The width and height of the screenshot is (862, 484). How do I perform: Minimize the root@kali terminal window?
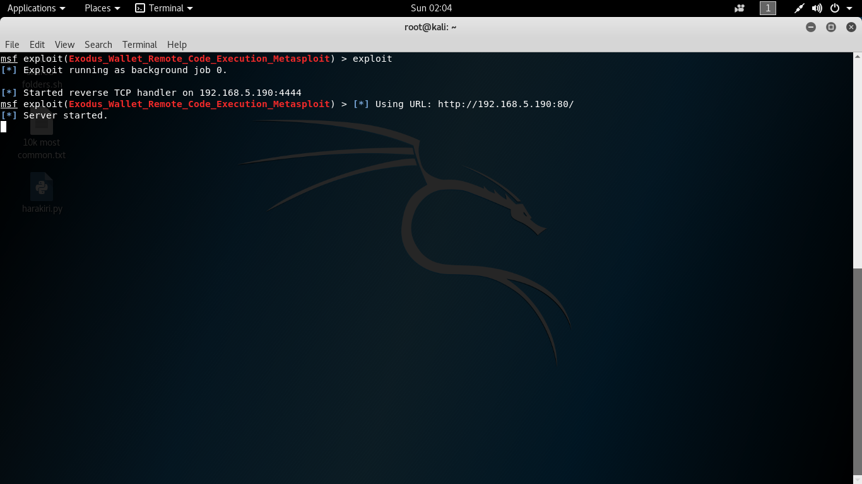pyautogui.click(x=811, y=27)
